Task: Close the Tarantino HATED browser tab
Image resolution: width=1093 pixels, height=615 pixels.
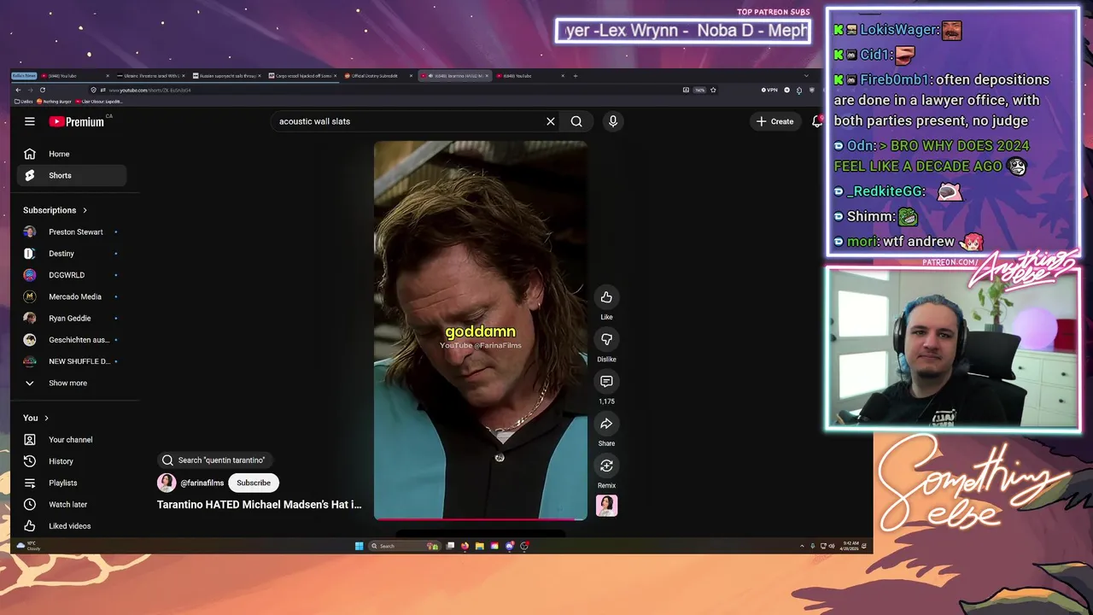Action: [x=488, y=76]
